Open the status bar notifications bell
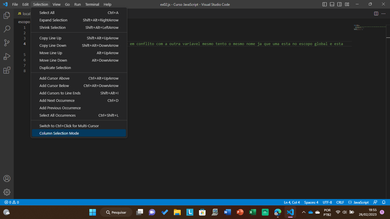The image size is (390, 219). 384,202
